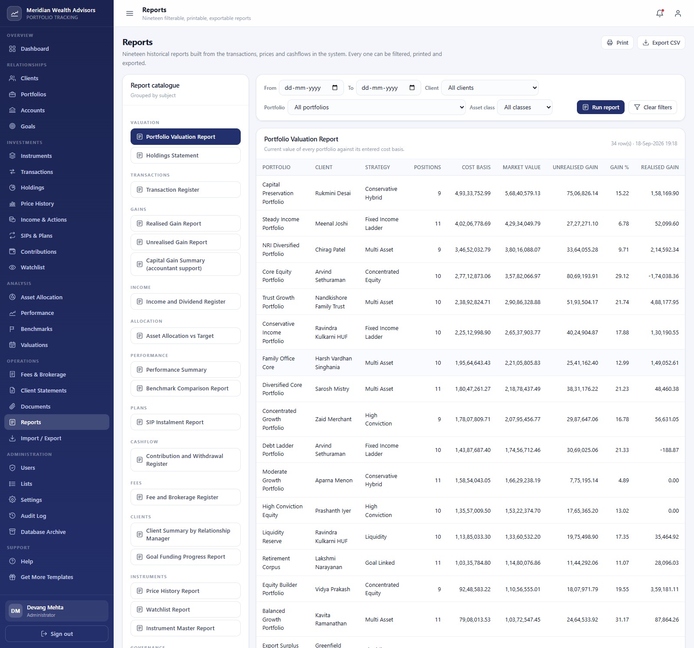The image size is (694, 648).
Task: Click the Price History chart icon
Action: click(12, 204)
